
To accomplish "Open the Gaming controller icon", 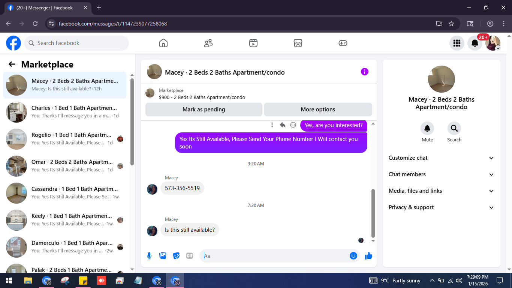I will pos(343,43).
